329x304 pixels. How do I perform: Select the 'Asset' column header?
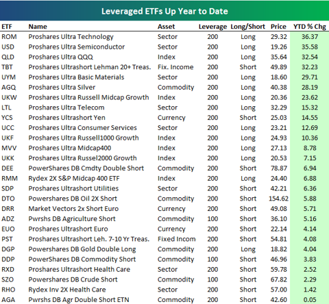(x=166, y=27)
